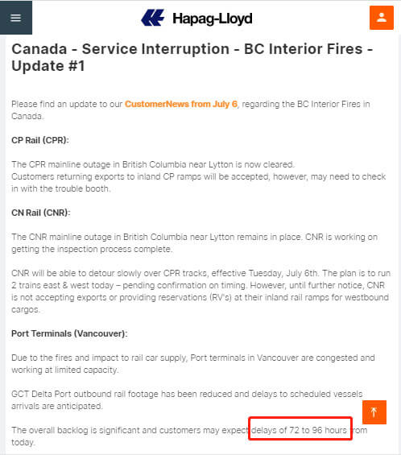Click the paragraph about CNR outage remaining

(194, 243)
